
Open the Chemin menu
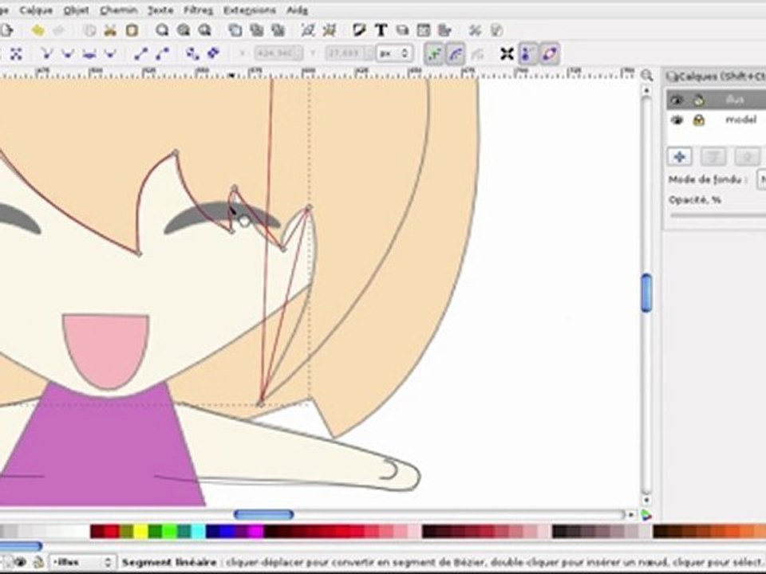click(117, 10)
